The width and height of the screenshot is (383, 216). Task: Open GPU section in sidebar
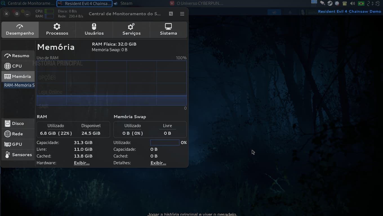(17, 144)
